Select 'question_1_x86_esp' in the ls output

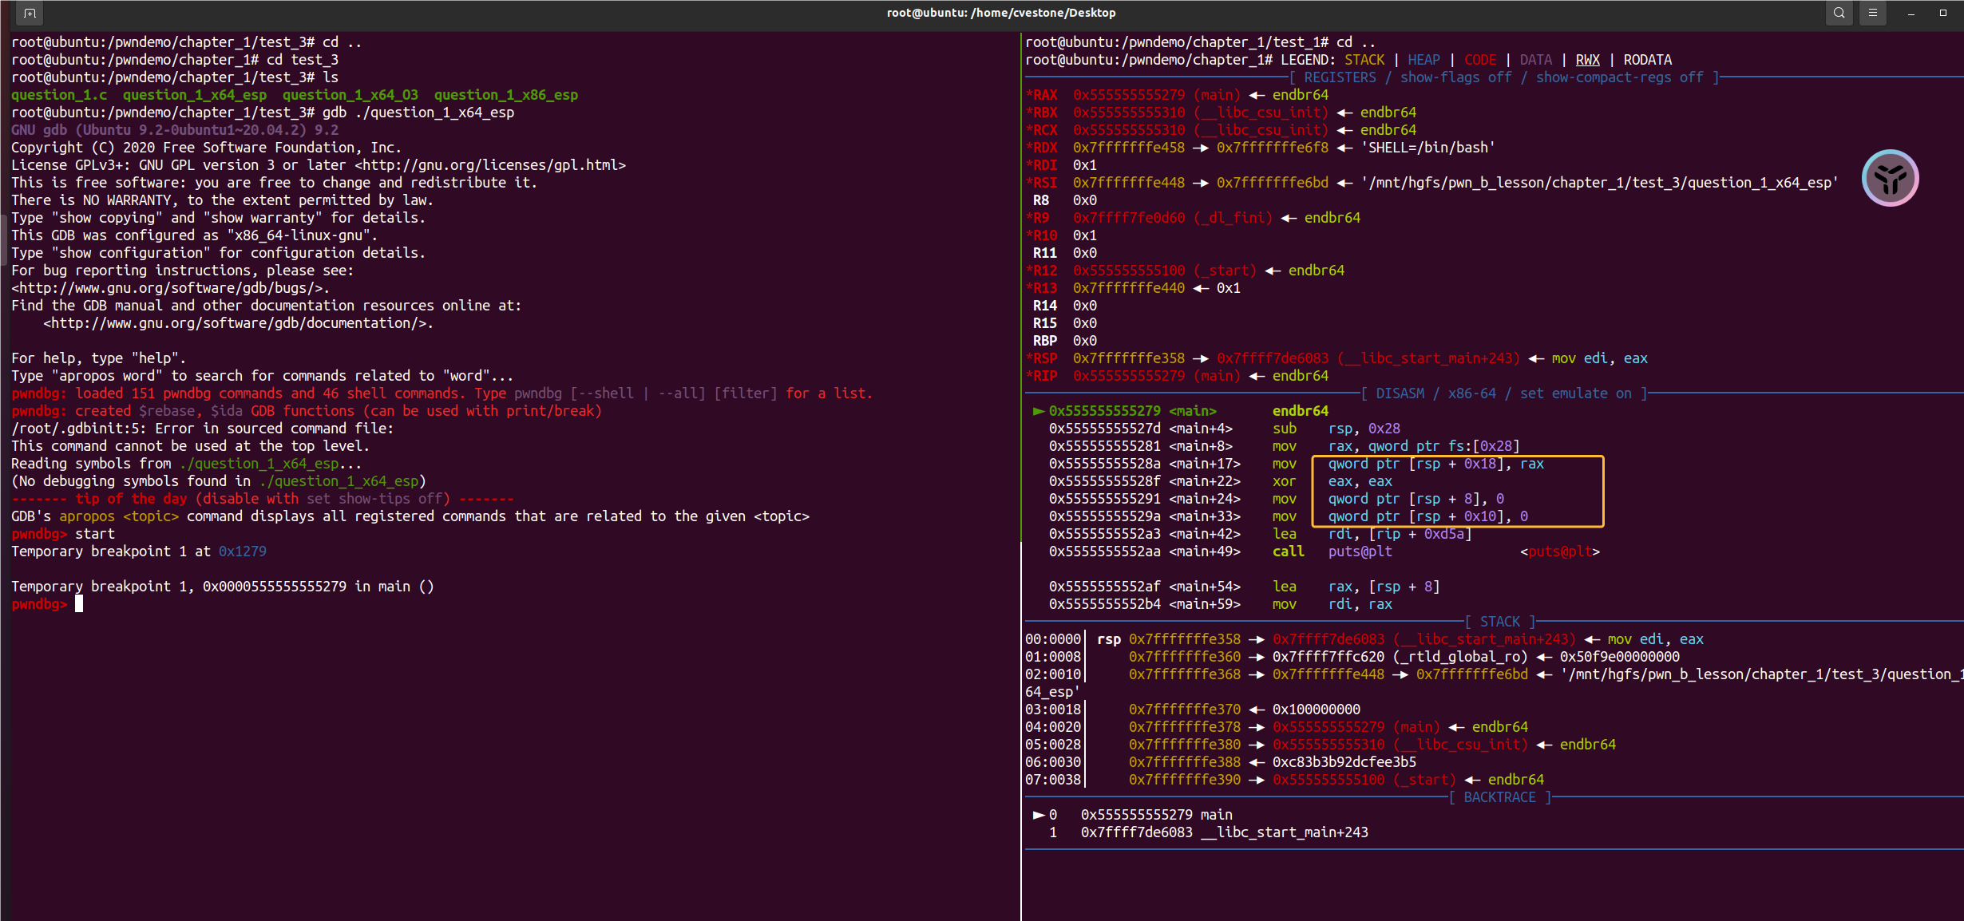click(x=506, y=95)
